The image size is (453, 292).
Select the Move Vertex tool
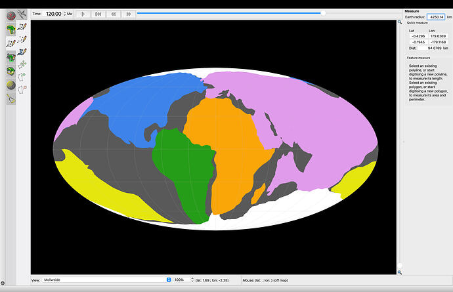(x=24, y=64)
